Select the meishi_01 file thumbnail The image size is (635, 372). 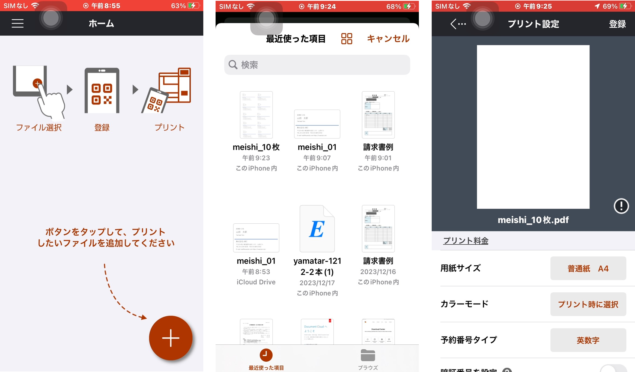tap(317, 124)
